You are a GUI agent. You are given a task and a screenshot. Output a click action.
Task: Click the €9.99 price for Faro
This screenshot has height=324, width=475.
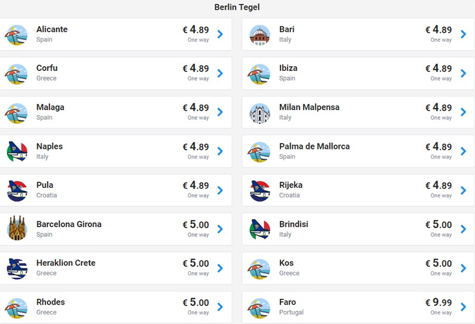pos(439,302)
